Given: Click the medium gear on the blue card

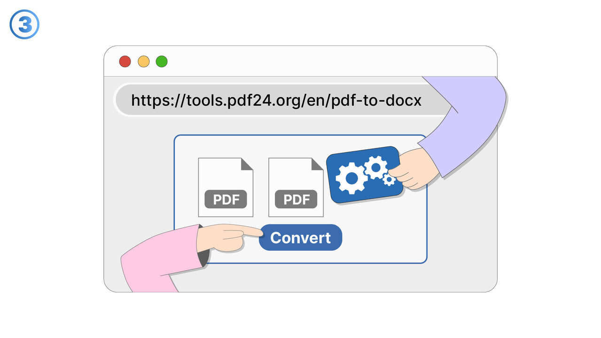Looking at the screenshot, I should point(376,167).
